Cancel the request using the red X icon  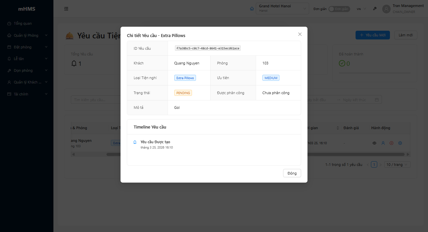391,143
